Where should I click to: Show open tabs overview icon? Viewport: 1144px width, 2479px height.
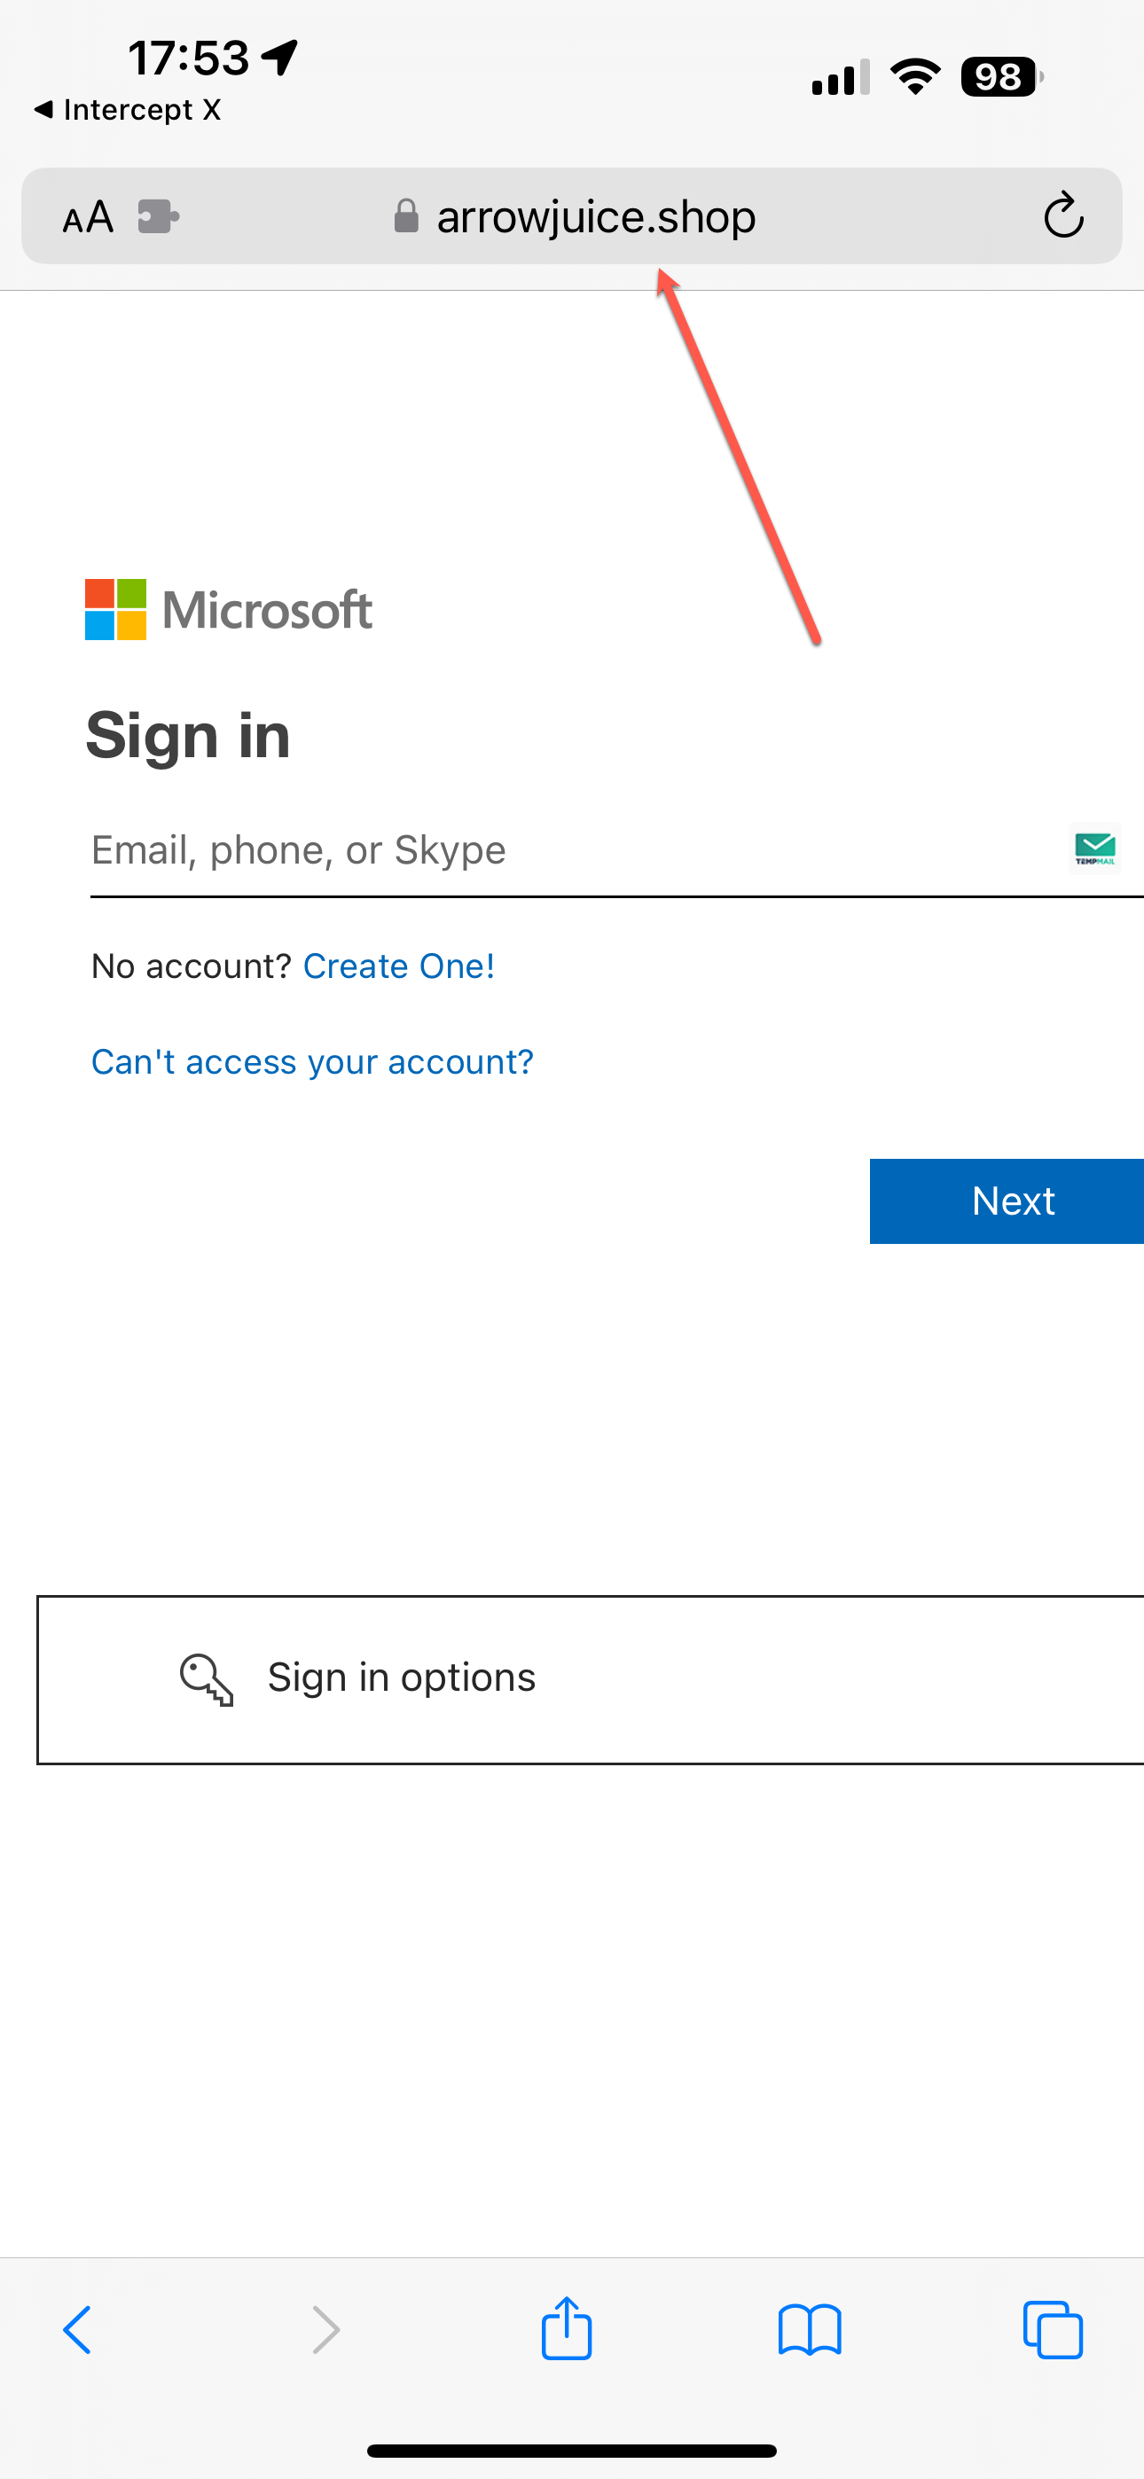[1053, 2330]
